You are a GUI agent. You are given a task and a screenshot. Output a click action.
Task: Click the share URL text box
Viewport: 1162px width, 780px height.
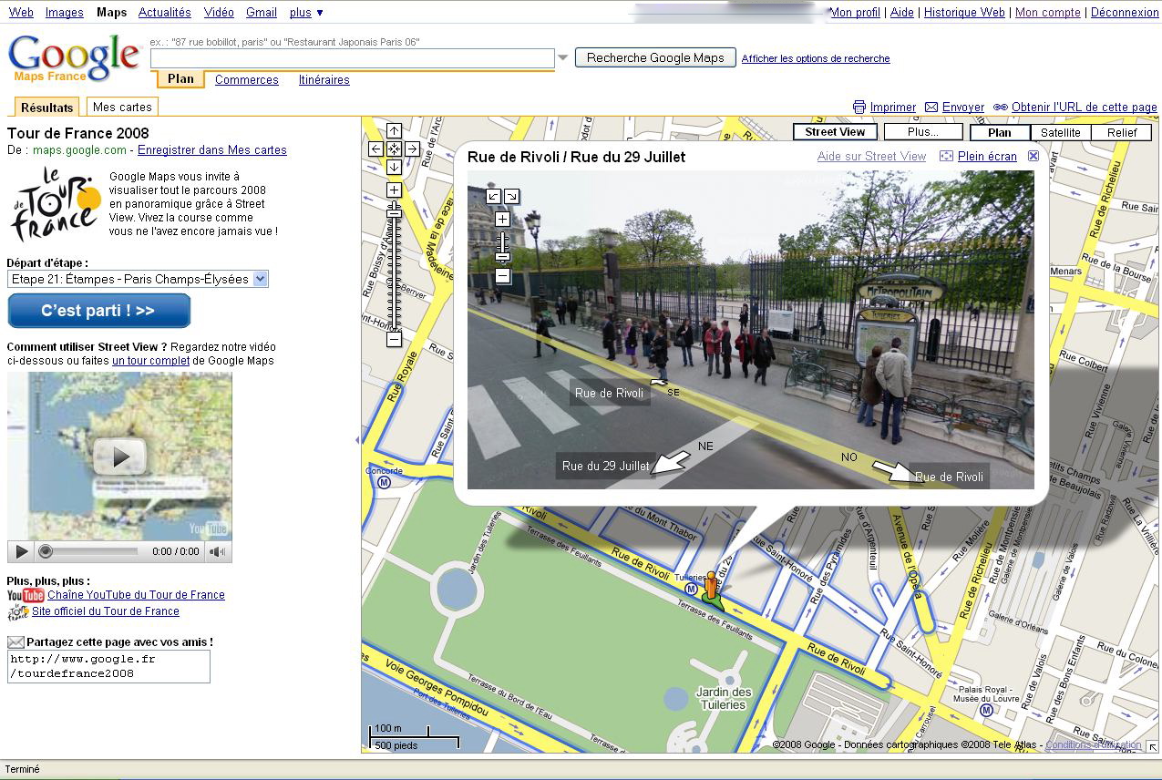[108, 666]
